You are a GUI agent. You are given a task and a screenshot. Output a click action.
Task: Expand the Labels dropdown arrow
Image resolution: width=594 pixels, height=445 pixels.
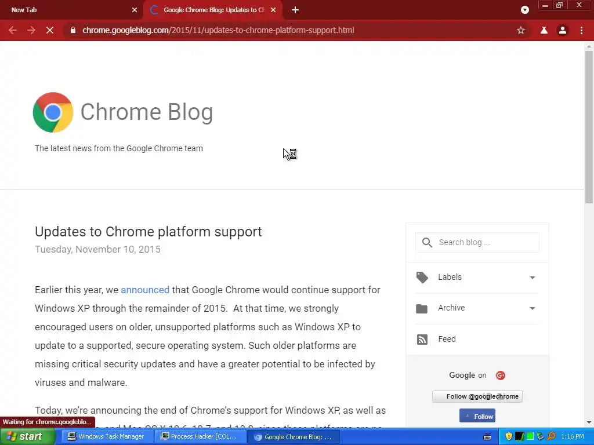[533, 278]
